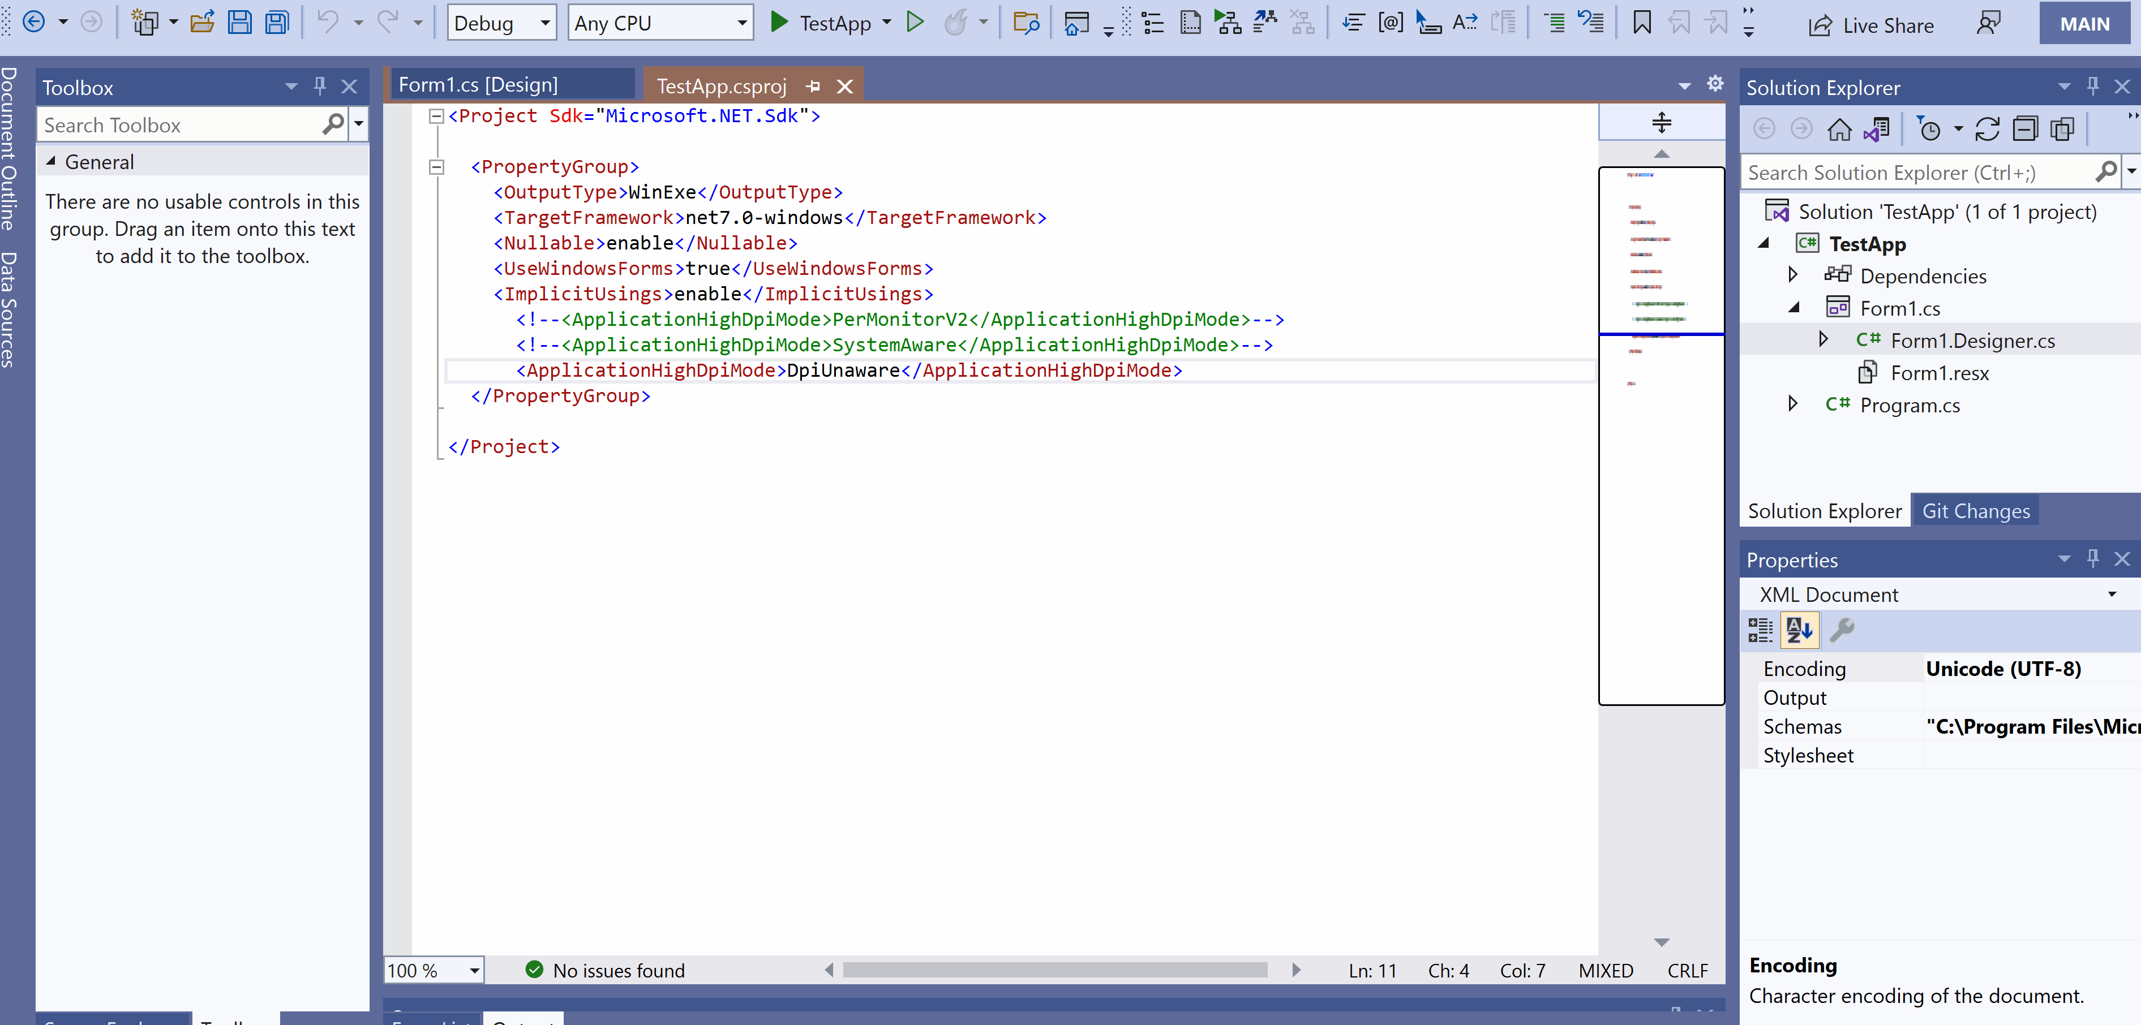Click Toolbox search magnifier icon
Viewport: 2141px width, 1025px height.
pyautogui.click(x=332, y=124)
